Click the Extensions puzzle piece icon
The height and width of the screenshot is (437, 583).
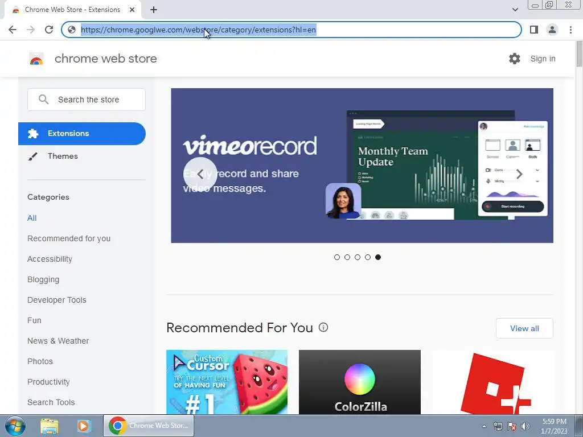[33, 133]
